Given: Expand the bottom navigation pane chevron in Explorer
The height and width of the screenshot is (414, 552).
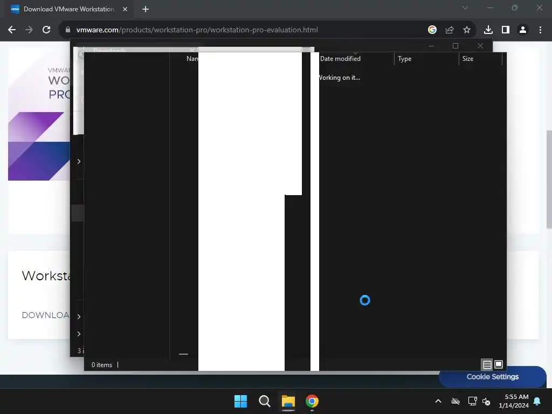Looking at the screenshot, I should pyautogui.click(x=79, y=334).
